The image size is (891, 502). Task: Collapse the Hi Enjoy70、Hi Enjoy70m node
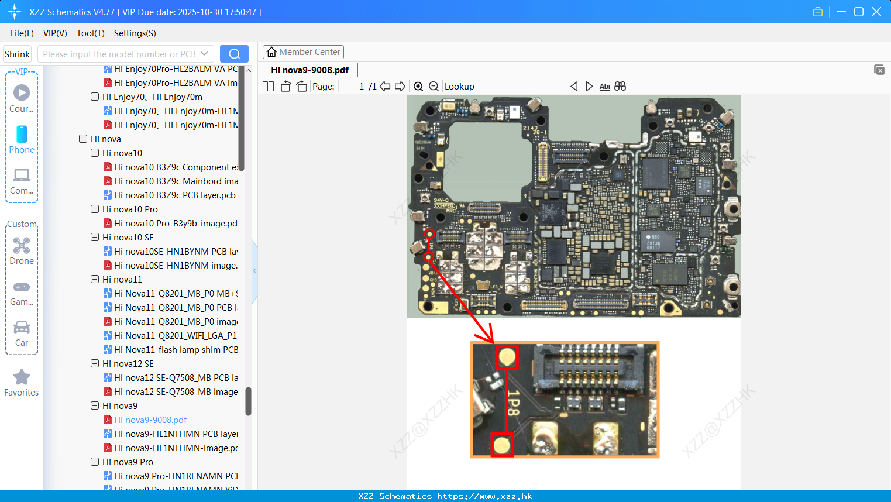point(95,97)
